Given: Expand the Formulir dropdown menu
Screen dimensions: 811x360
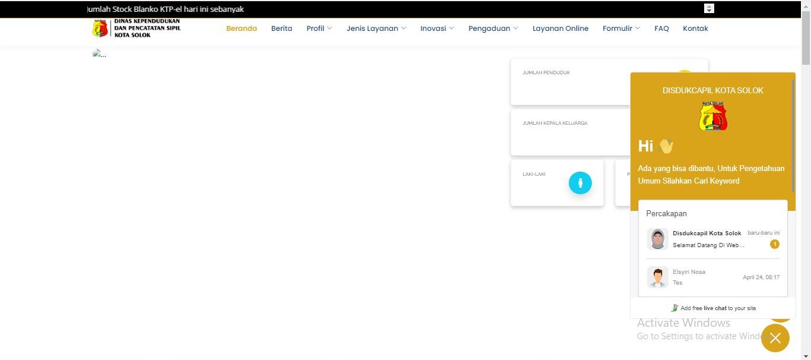Looking at the screenshot, I should [621, 29].
